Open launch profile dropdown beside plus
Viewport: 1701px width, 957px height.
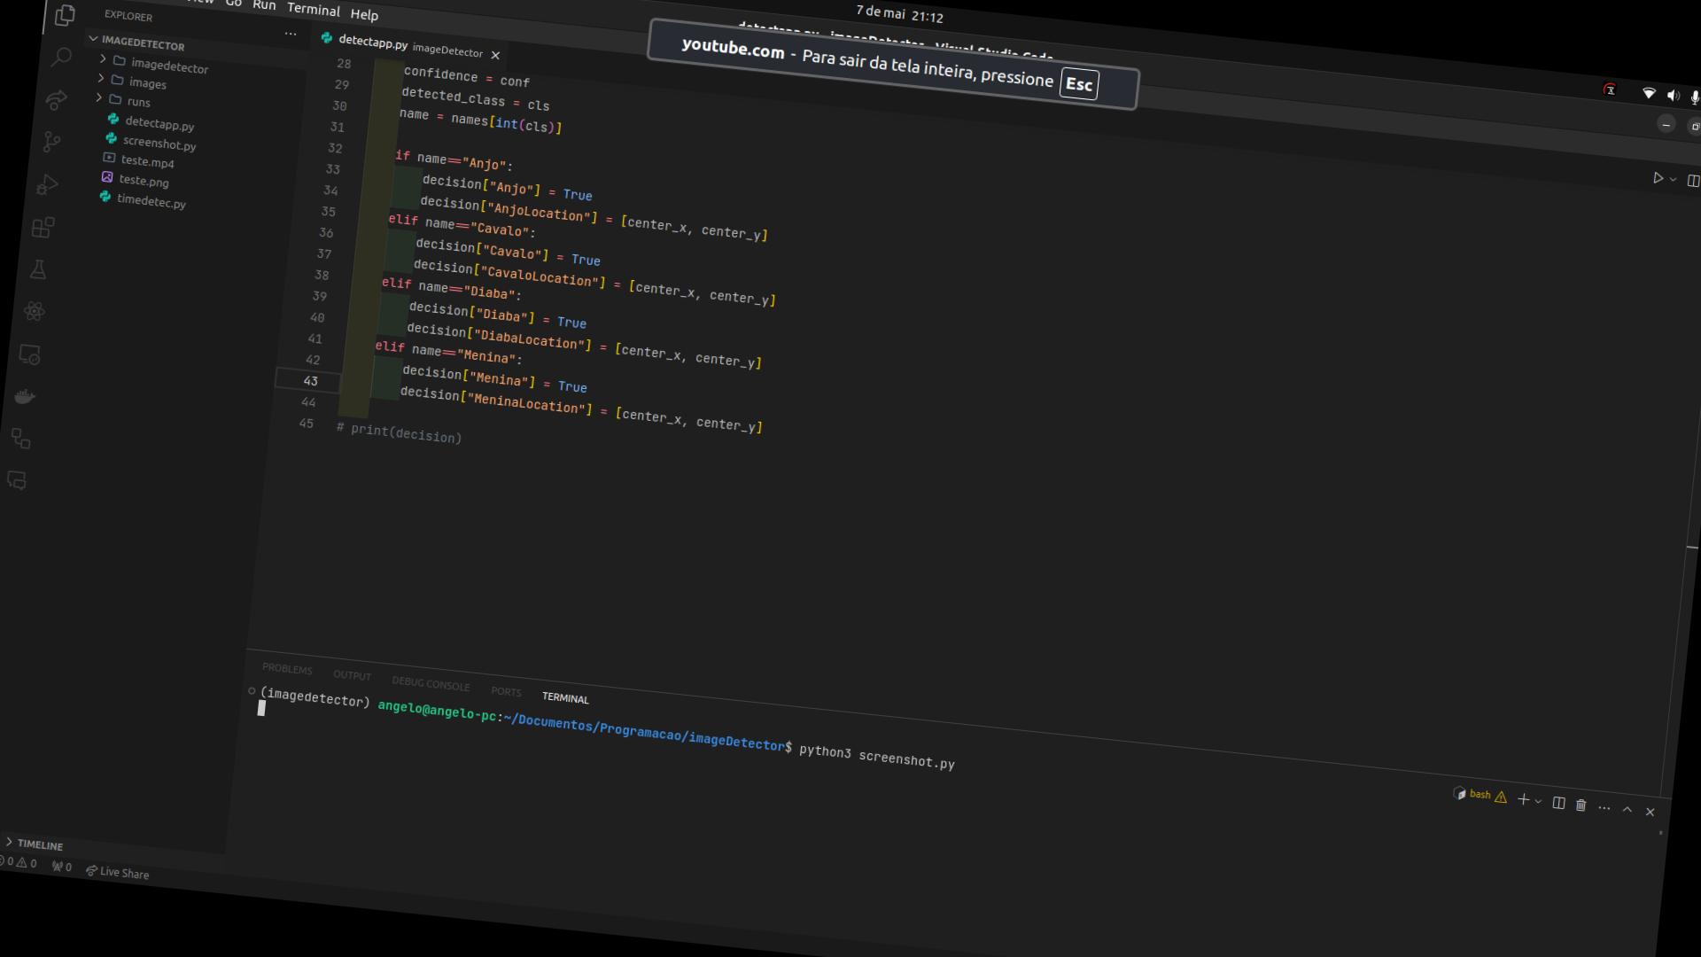[1538, 801]
